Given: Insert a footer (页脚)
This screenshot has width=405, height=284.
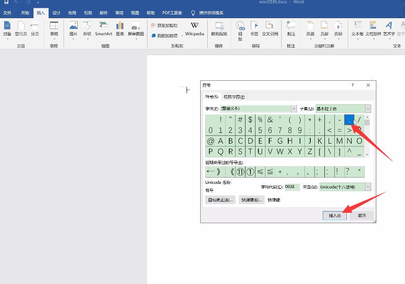Looking at the screenshot, I should 324,30.
